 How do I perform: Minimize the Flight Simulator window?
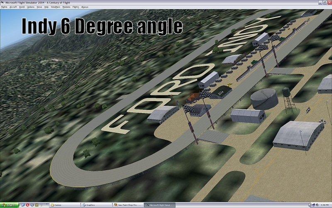point(320,2)
